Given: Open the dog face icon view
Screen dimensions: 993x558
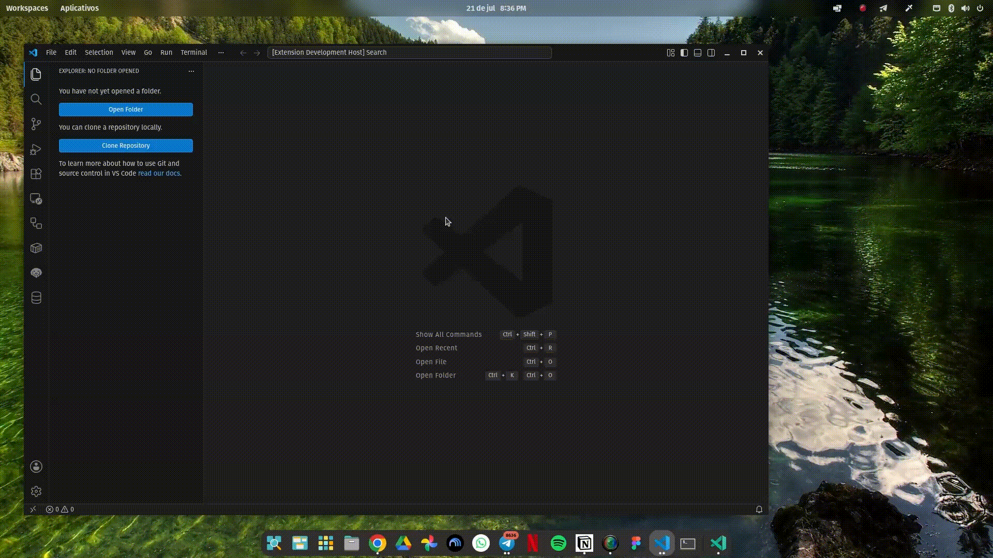Looking at the screenshot, I should (36, 273).
